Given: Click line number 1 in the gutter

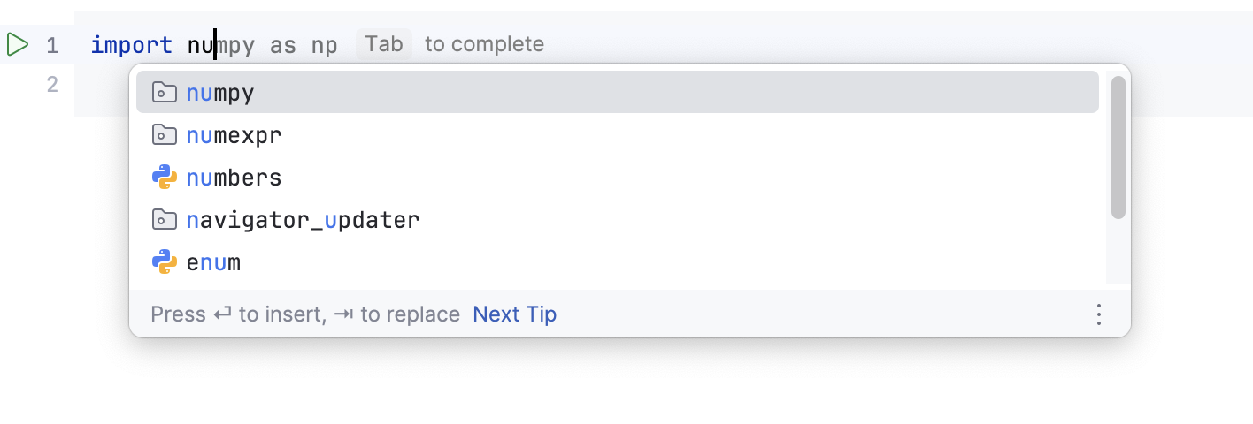Looking at the screenshot, I should (x=52, y=45).
